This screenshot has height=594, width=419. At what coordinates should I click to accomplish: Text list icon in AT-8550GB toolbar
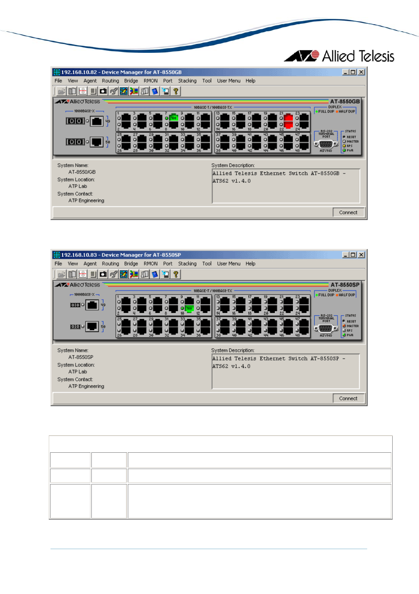(x=93, y=91)
